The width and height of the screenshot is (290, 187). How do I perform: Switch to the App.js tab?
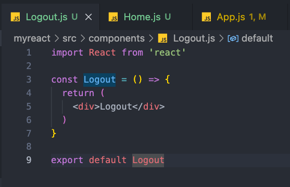240,17
